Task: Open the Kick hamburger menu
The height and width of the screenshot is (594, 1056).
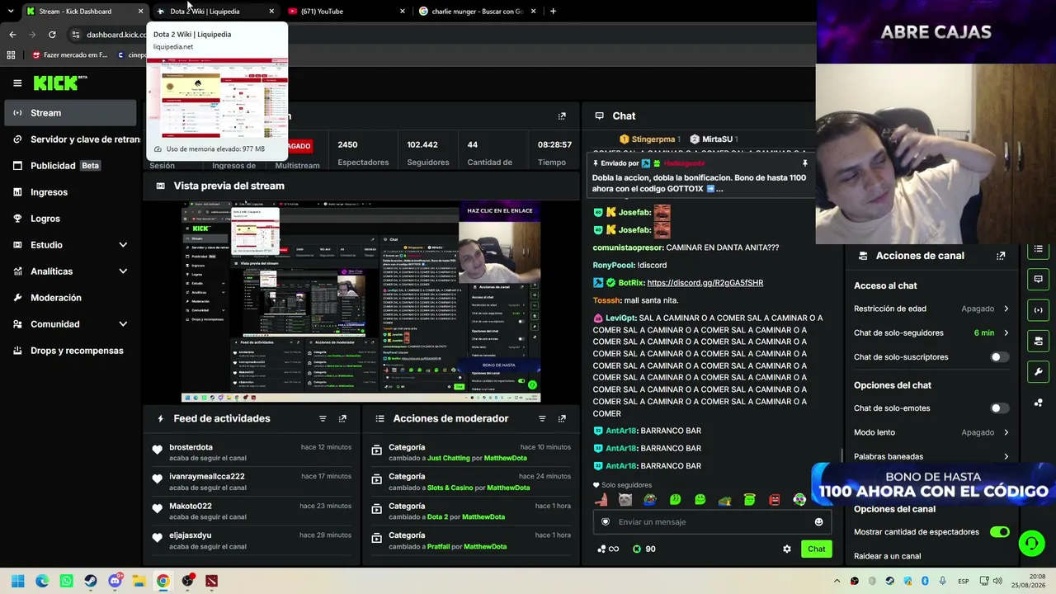Action: pyautogui.click(x=17, y=82)
